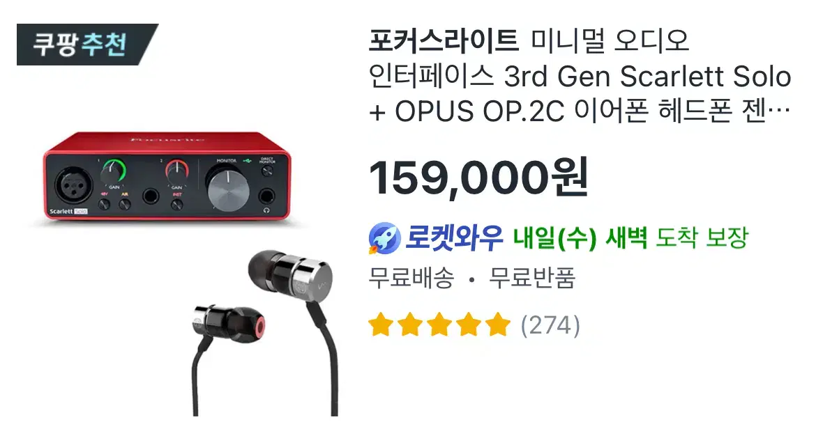Click the 159,000원 price
Screen dimensions: 816x438
click(478, 177)
